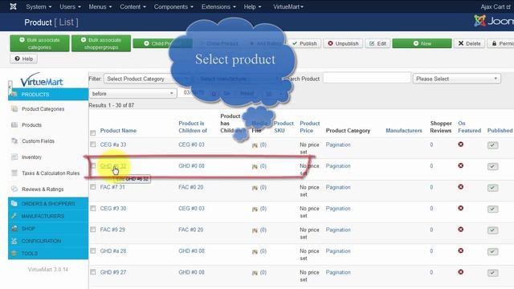Open the Menus menu
This screenshot has width=514, height=289.
100,6
